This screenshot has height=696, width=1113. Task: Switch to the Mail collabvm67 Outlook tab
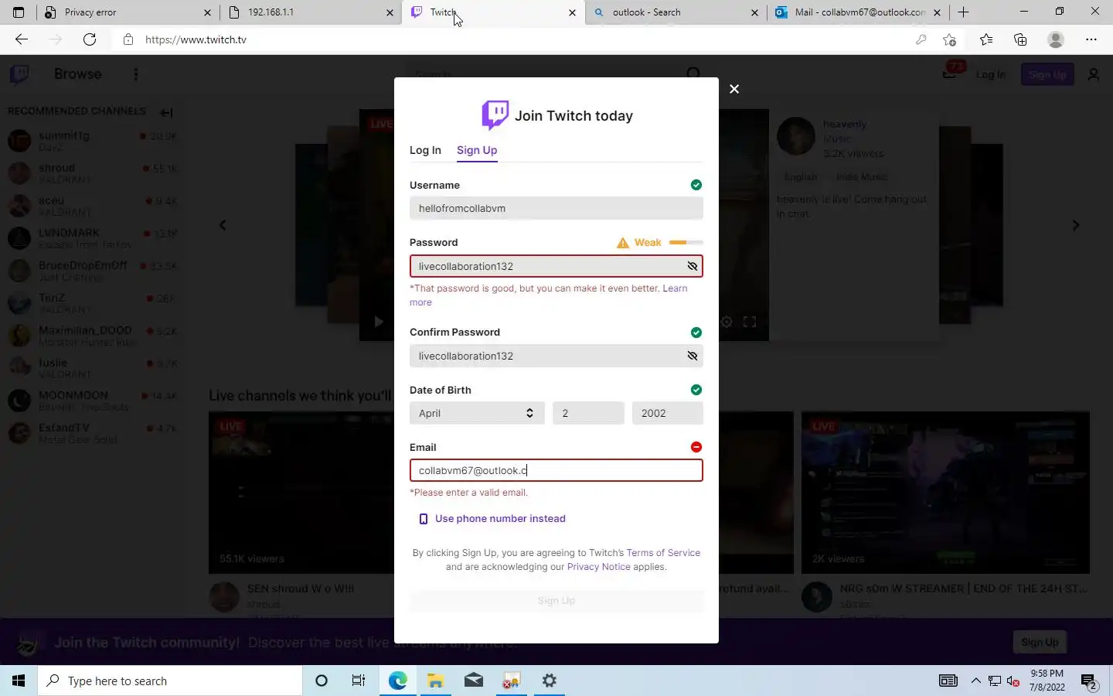[858, 12]
